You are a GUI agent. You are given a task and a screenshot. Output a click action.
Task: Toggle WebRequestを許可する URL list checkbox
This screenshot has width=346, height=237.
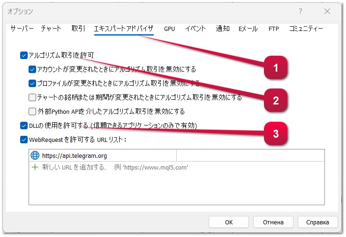click(x=23, y=140)
